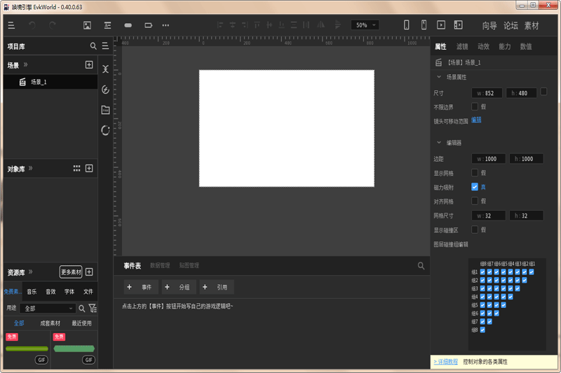Screen dimensions: 561x373
Task: Collapse the 场景属性 section
Action: pyautogui.click(x=439, y=77)
